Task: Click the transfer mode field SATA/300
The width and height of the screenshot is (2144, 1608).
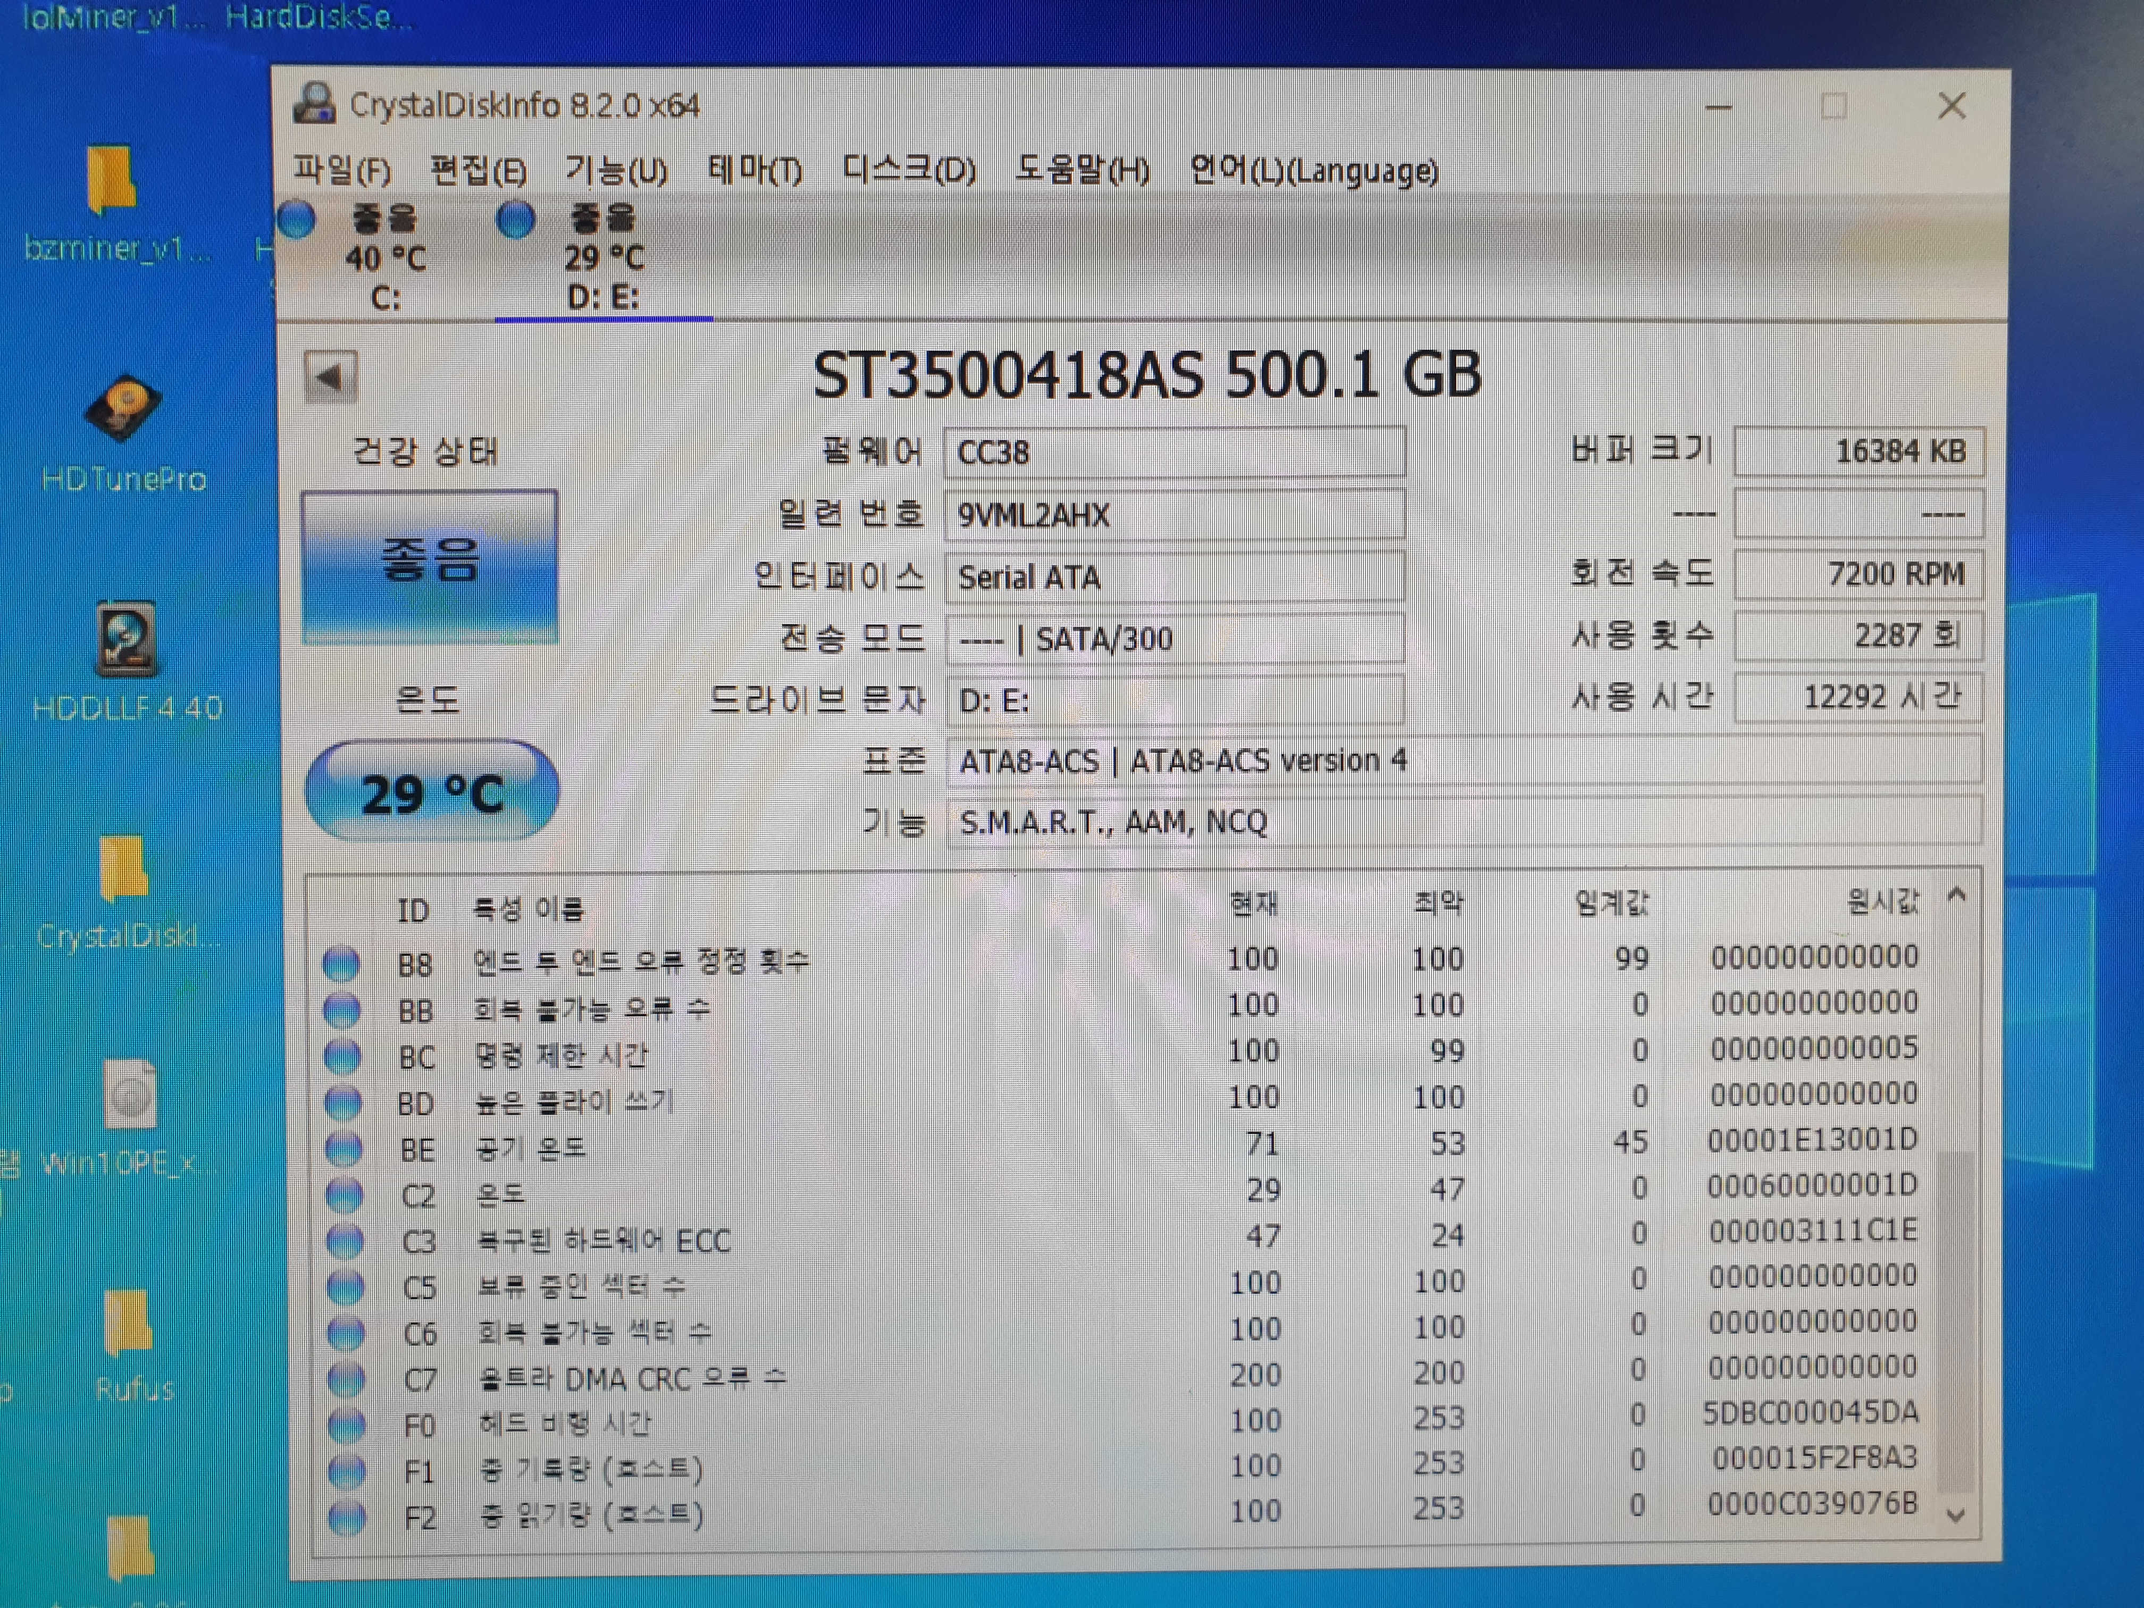Action: [x=1175, y=640]
